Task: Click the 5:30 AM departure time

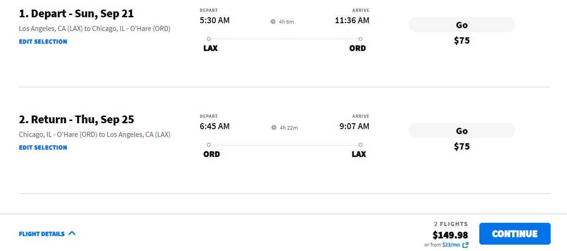Action: (214, 20)
